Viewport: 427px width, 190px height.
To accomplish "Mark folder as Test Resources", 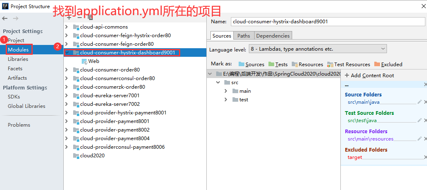I will 349,64.
